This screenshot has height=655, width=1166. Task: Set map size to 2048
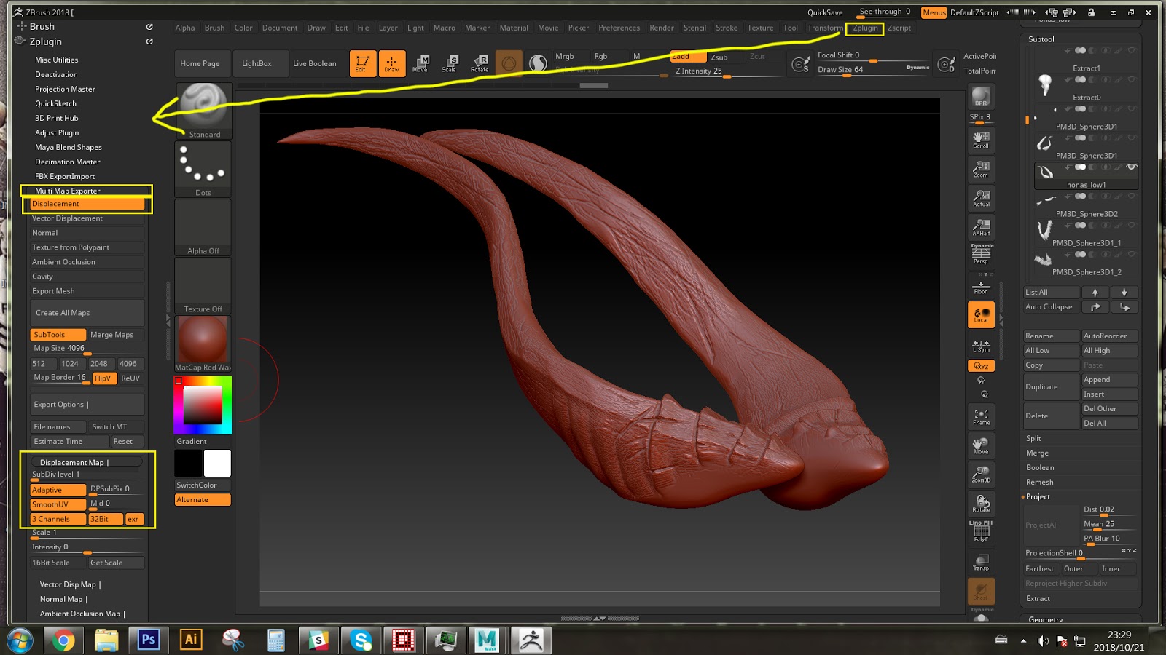[x=99, y=364]
